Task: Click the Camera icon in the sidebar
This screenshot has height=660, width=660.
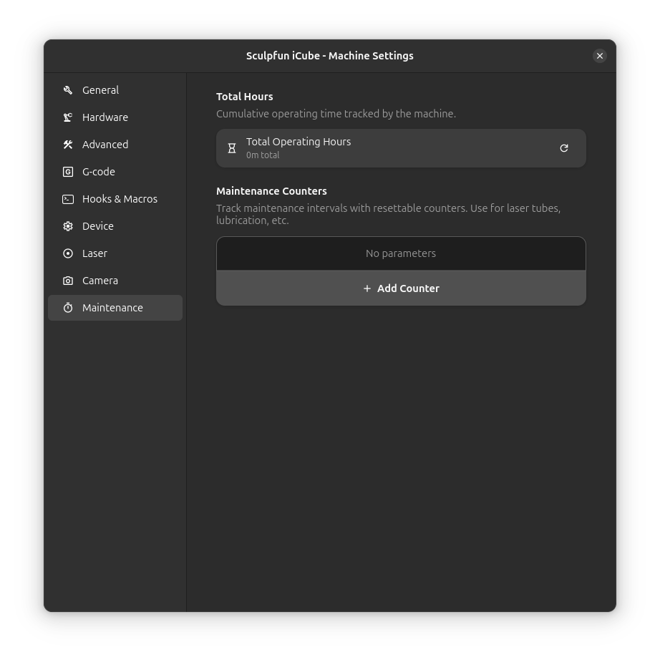Action: [x=68, y=281]
